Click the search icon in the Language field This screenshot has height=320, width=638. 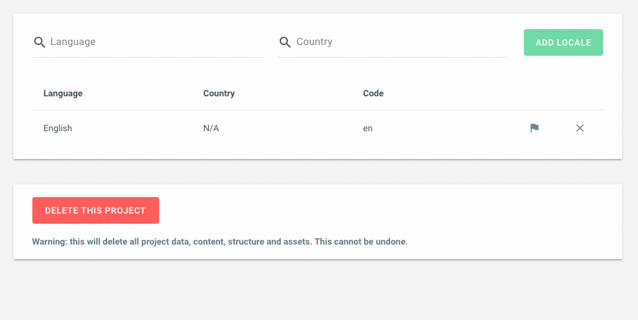coord(39,42)
